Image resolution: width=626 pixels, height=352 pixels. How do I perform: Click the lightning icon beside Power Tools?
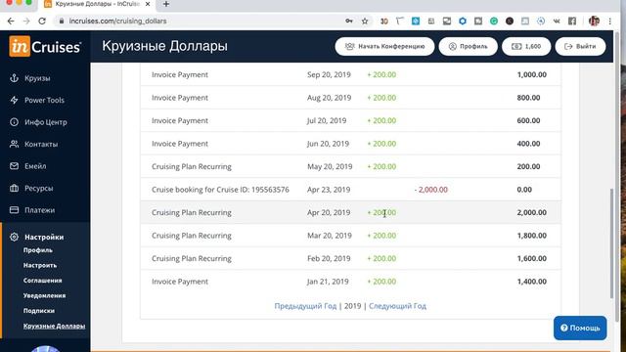[14, 100]
